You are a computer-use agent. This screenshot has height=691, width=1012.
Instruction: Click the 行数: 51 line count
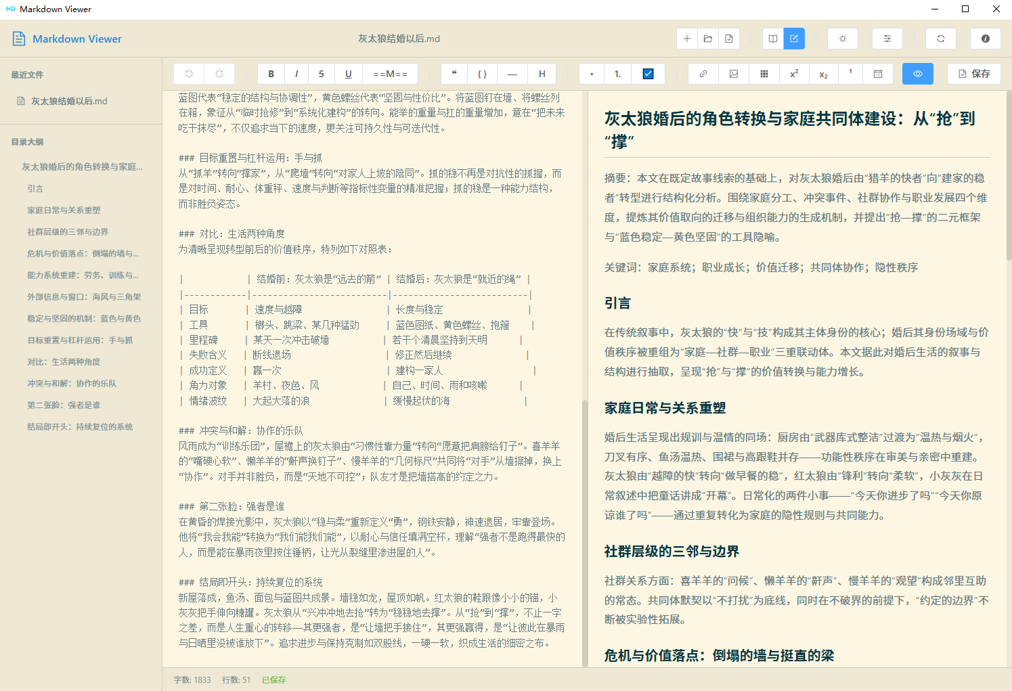coord(236,679)
